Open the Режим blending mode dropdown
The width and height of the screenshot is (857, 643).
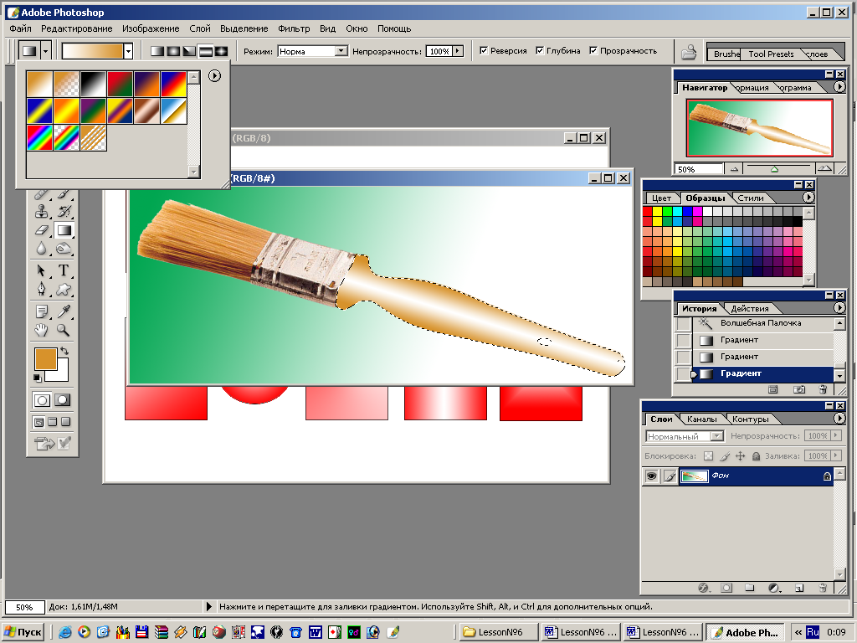341,51
